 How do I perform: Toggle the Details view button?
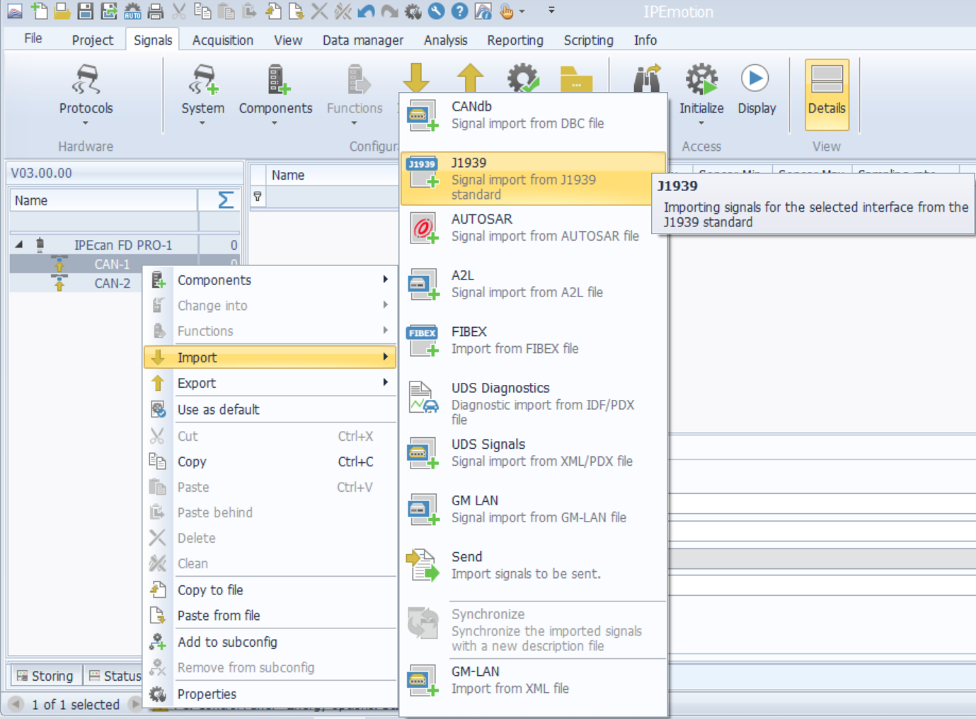tap(827, 94)
